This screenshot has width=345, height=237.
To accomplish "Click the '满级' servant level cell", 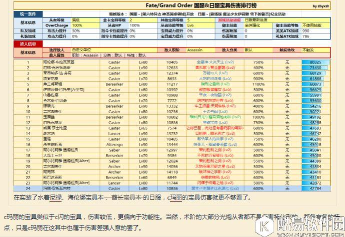I will [85, 20].
